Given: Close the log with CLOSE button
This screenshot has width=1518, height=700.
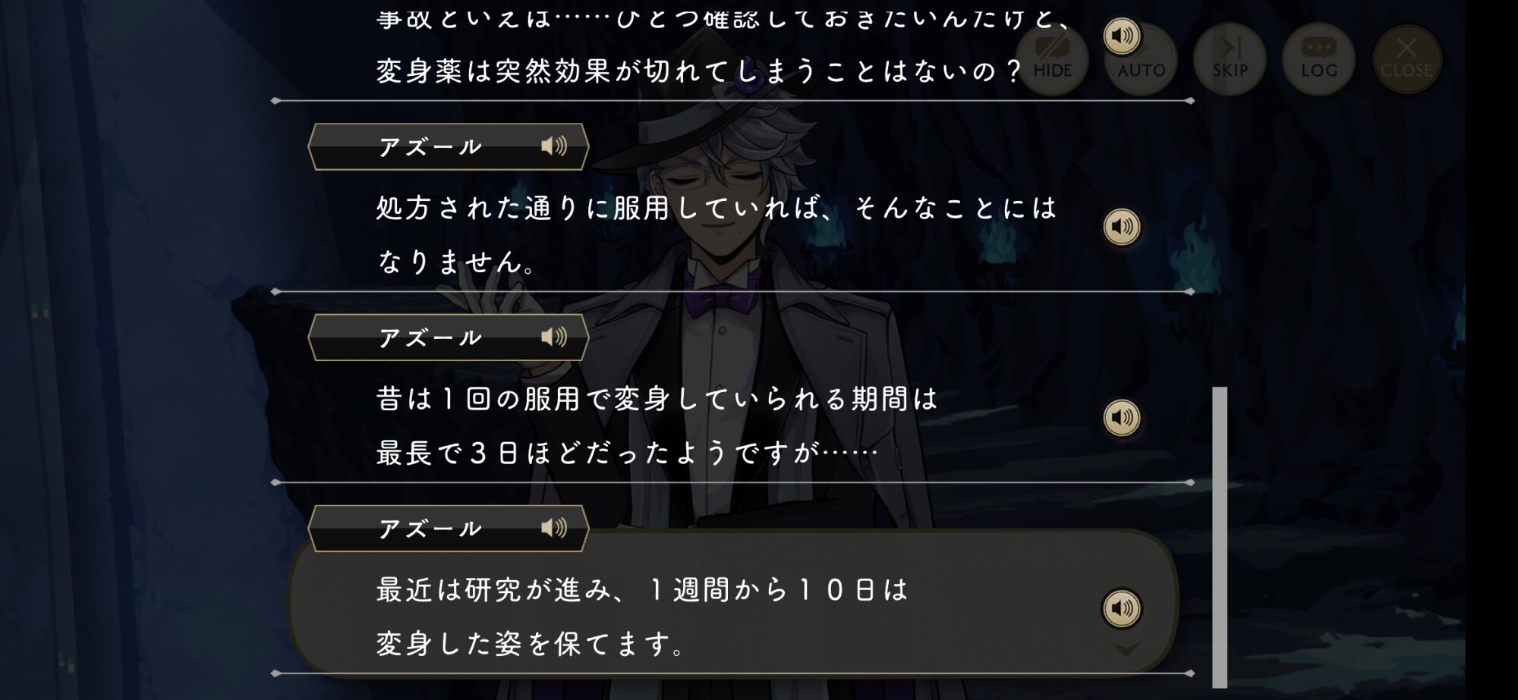Looking at the screenshot, I should pyautogui.click(x=1406, y=60).
